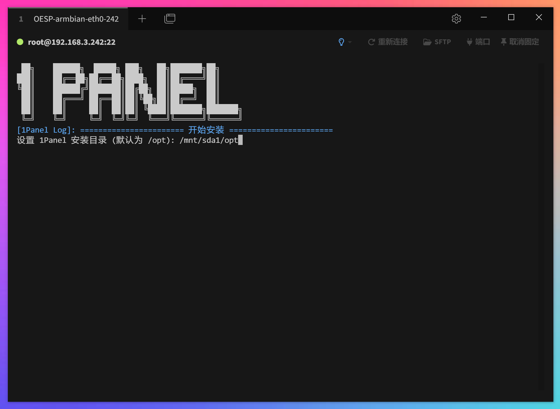This screenshot has height=409, width=560.
Task: Open the SFTP folder icon
Action: coord(427,42)
